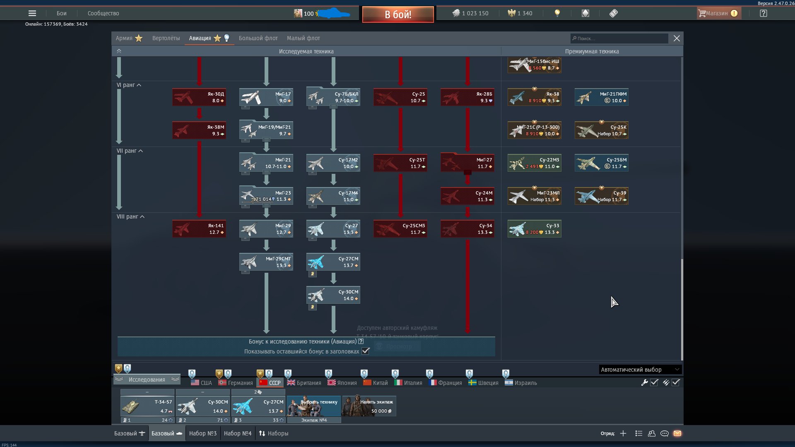Image resolution: width=795 pixels, height=447 pixels.
Task: Select the МиГ-29 aircraft card
Action: pyautogui.click(x=266, y=229)
